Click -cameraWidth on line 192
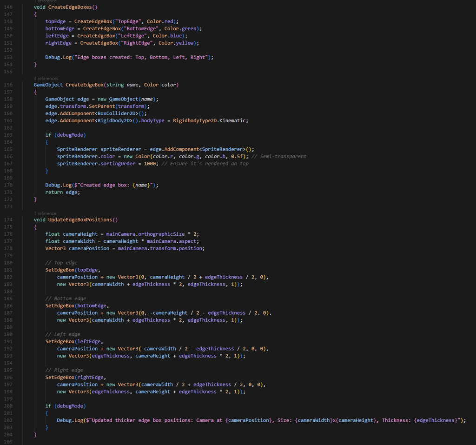 (159, 349)
